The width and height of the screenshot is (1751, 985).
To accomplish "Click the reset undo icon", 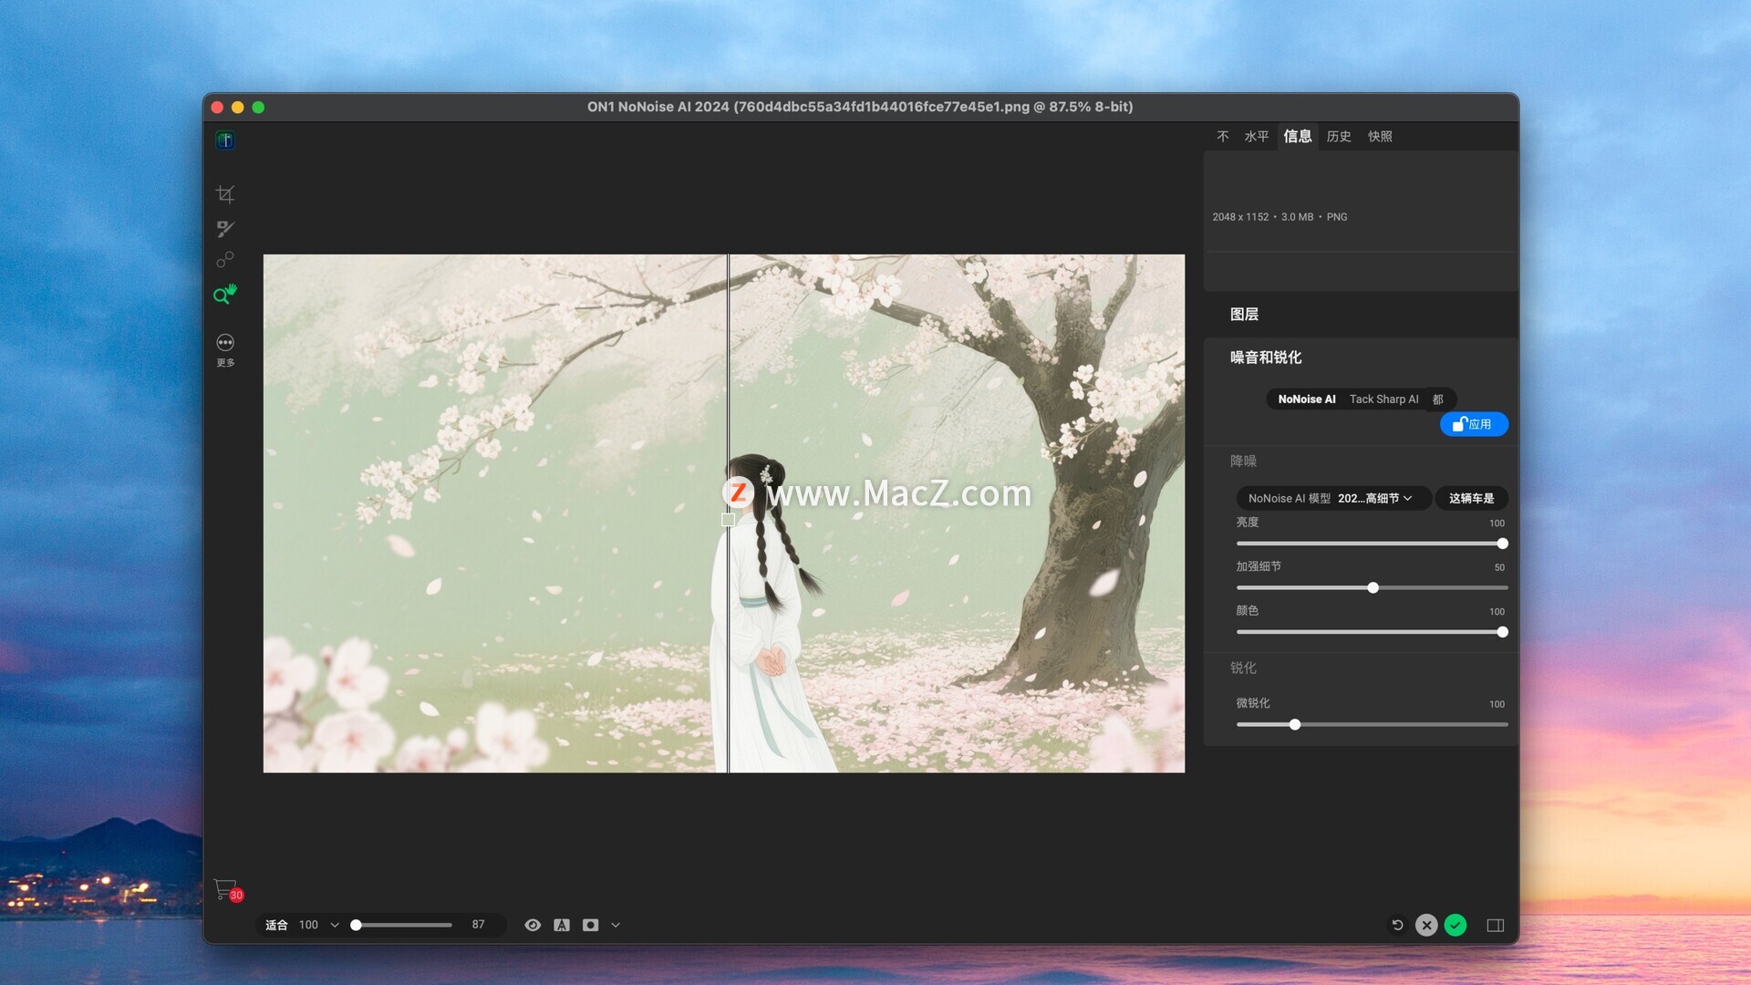I will click(1397, 925).
